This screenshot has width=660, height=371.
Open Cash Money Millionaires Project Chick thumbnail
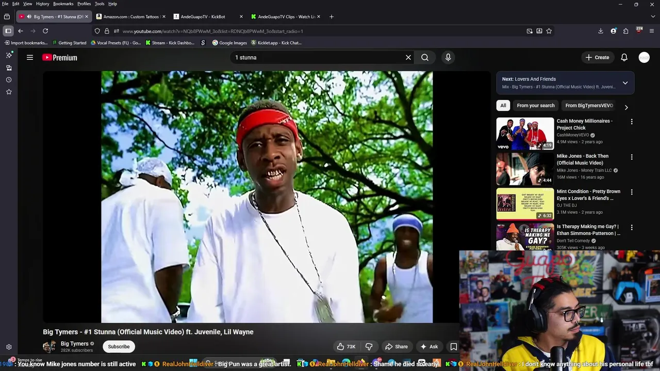[x=525, y=133]
